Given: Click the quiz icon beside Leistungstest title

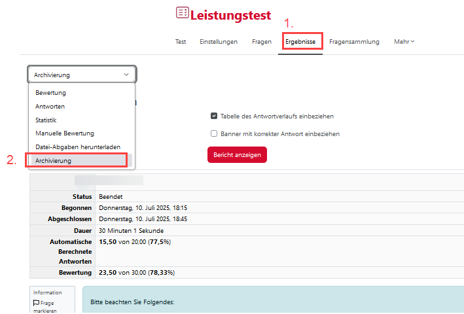Looking at the screenshot, I should (x=183, y=12).
